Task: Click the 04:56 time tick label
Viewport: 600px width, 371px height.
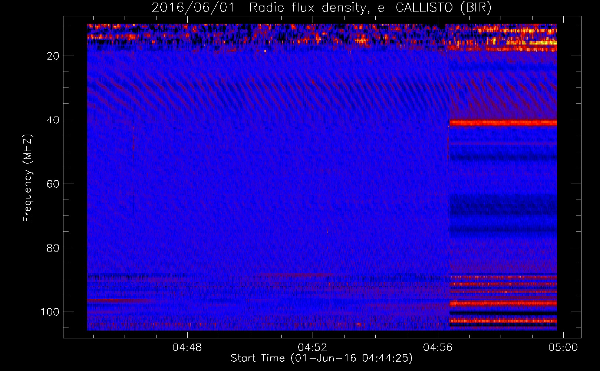Action: point(438,348)
